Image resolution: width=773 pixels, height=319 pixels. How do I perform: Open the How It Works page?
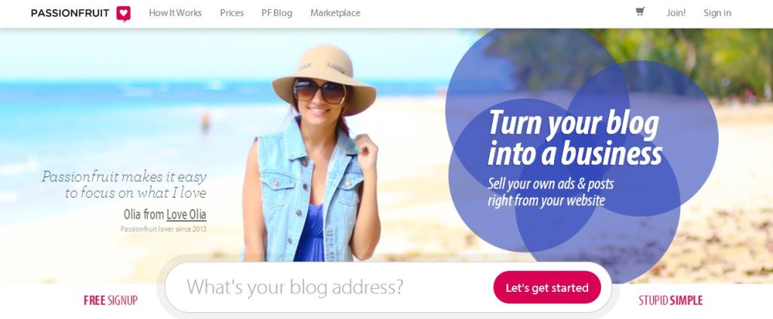(175, 14)
